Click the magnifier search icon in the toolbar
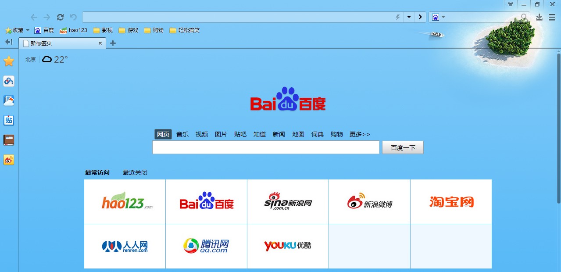 click(x=524, y=17)
